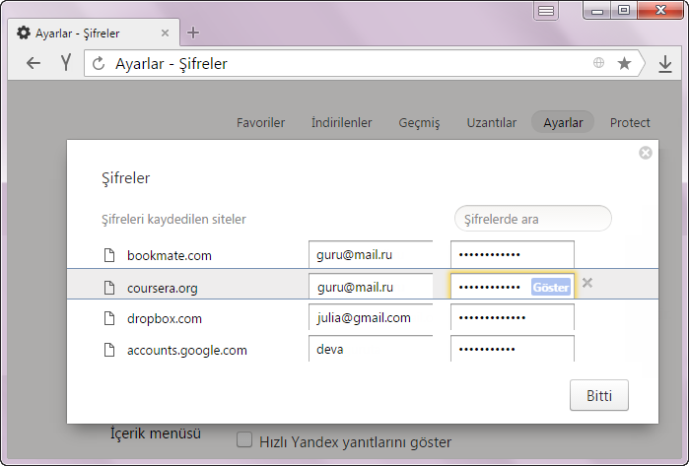689x466 pixels.
Task: Focus the Şifrelerde ara search field
Action: click(533, 219)
